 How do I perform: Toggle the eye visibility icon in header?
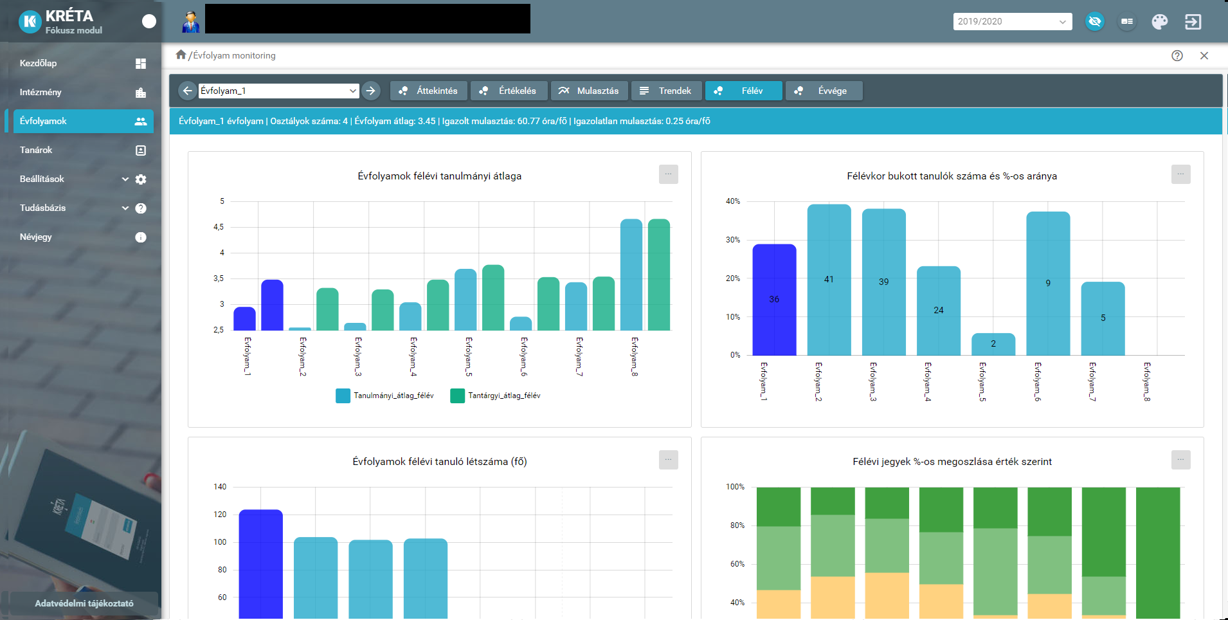(1094, 22)
